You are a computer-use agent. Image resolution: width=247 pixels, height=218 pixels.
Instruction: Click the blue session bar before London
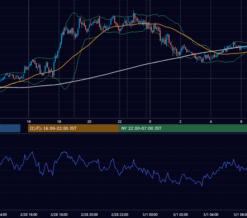coord(10,128)
